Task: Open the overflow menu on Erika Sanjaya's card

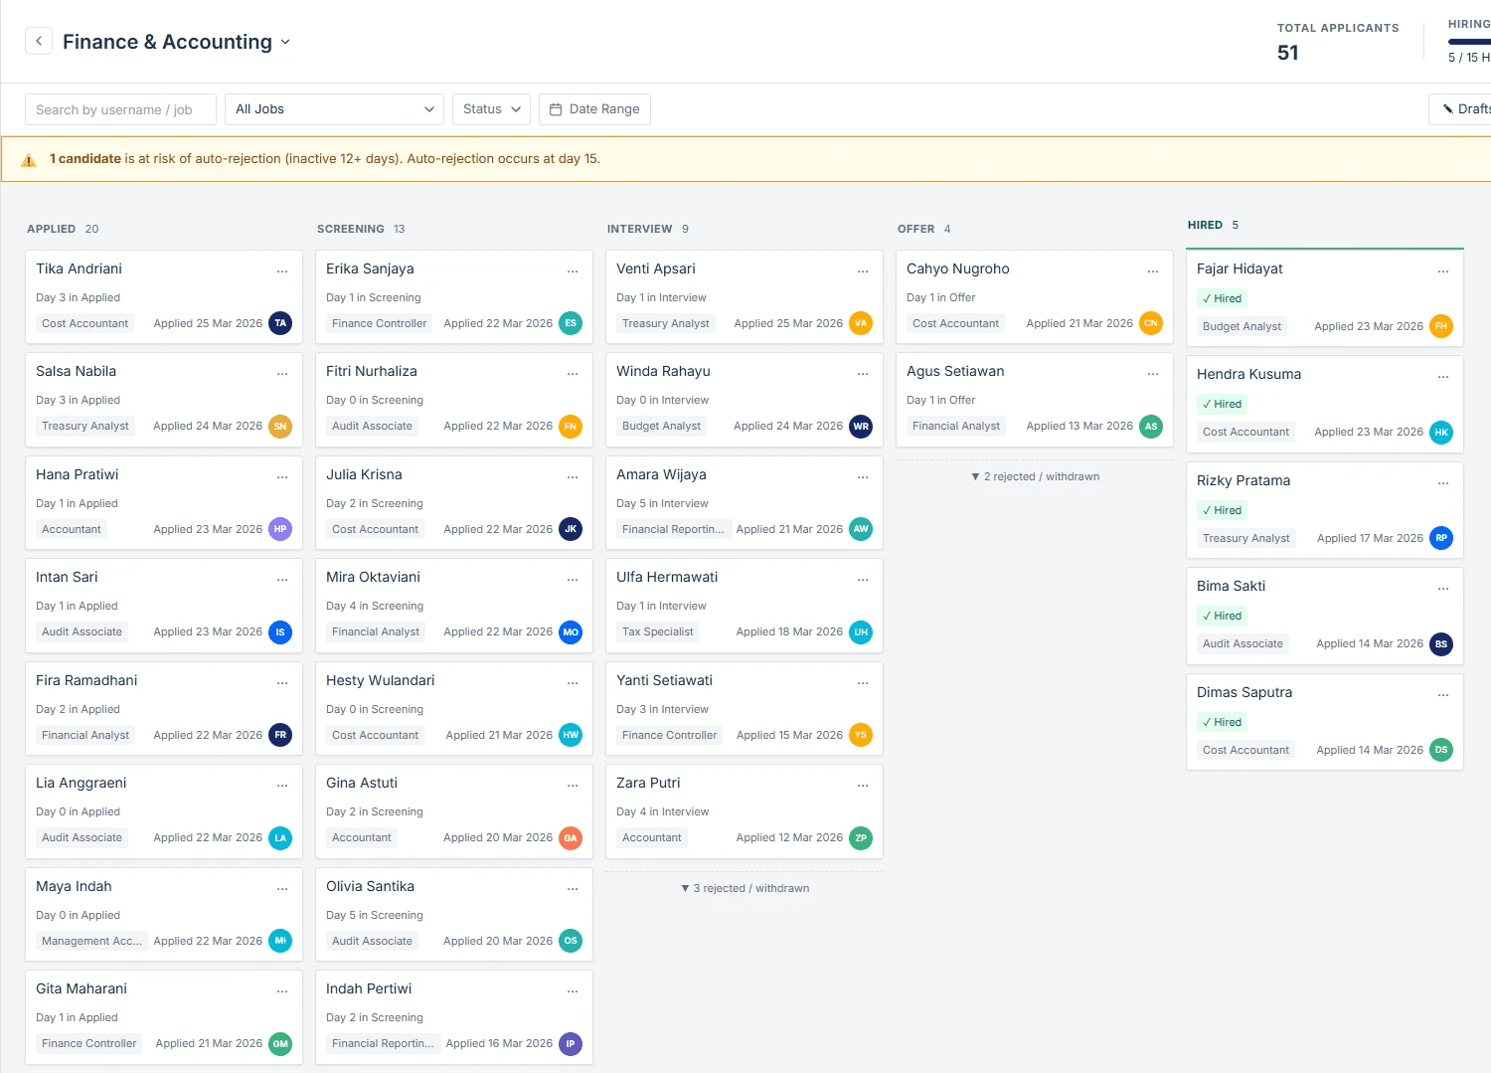Action: 573,270
